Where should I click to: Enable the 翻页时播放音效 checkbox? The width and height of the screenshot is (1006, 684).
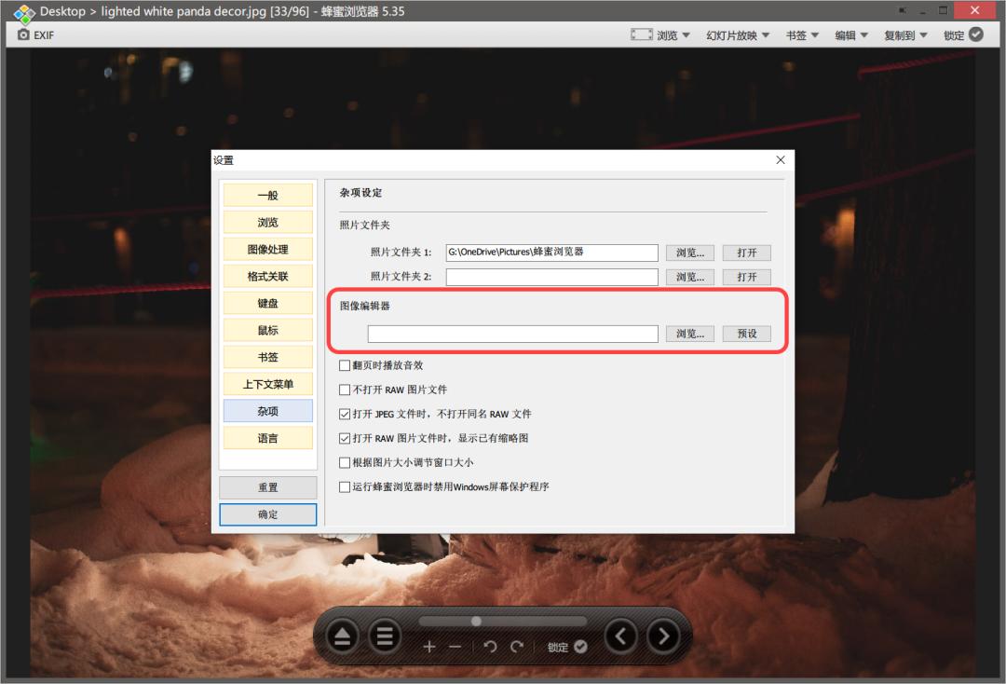343,365
